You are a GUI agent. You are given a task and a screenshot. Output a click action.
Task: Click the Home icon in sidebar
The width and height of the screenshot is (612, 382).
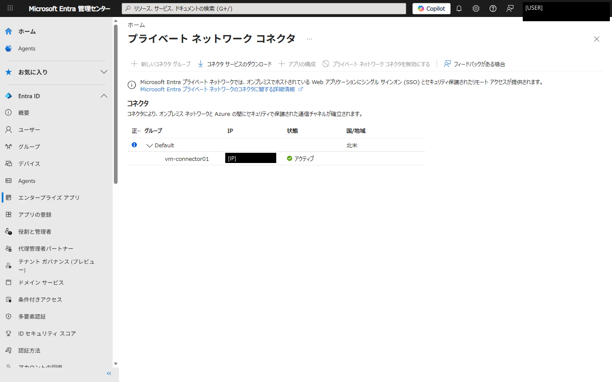(x=8, y=31)
